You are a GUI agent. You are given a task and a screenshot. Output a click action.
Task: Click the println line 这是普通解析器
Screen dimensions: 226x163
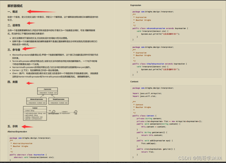pos(160,70)
